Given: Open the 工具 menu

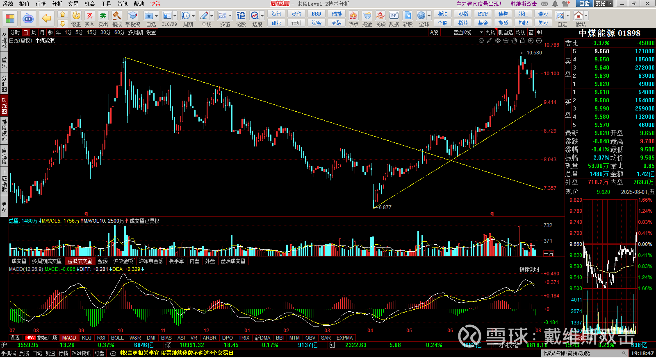Looking at the screenshot, I should 106,4.
